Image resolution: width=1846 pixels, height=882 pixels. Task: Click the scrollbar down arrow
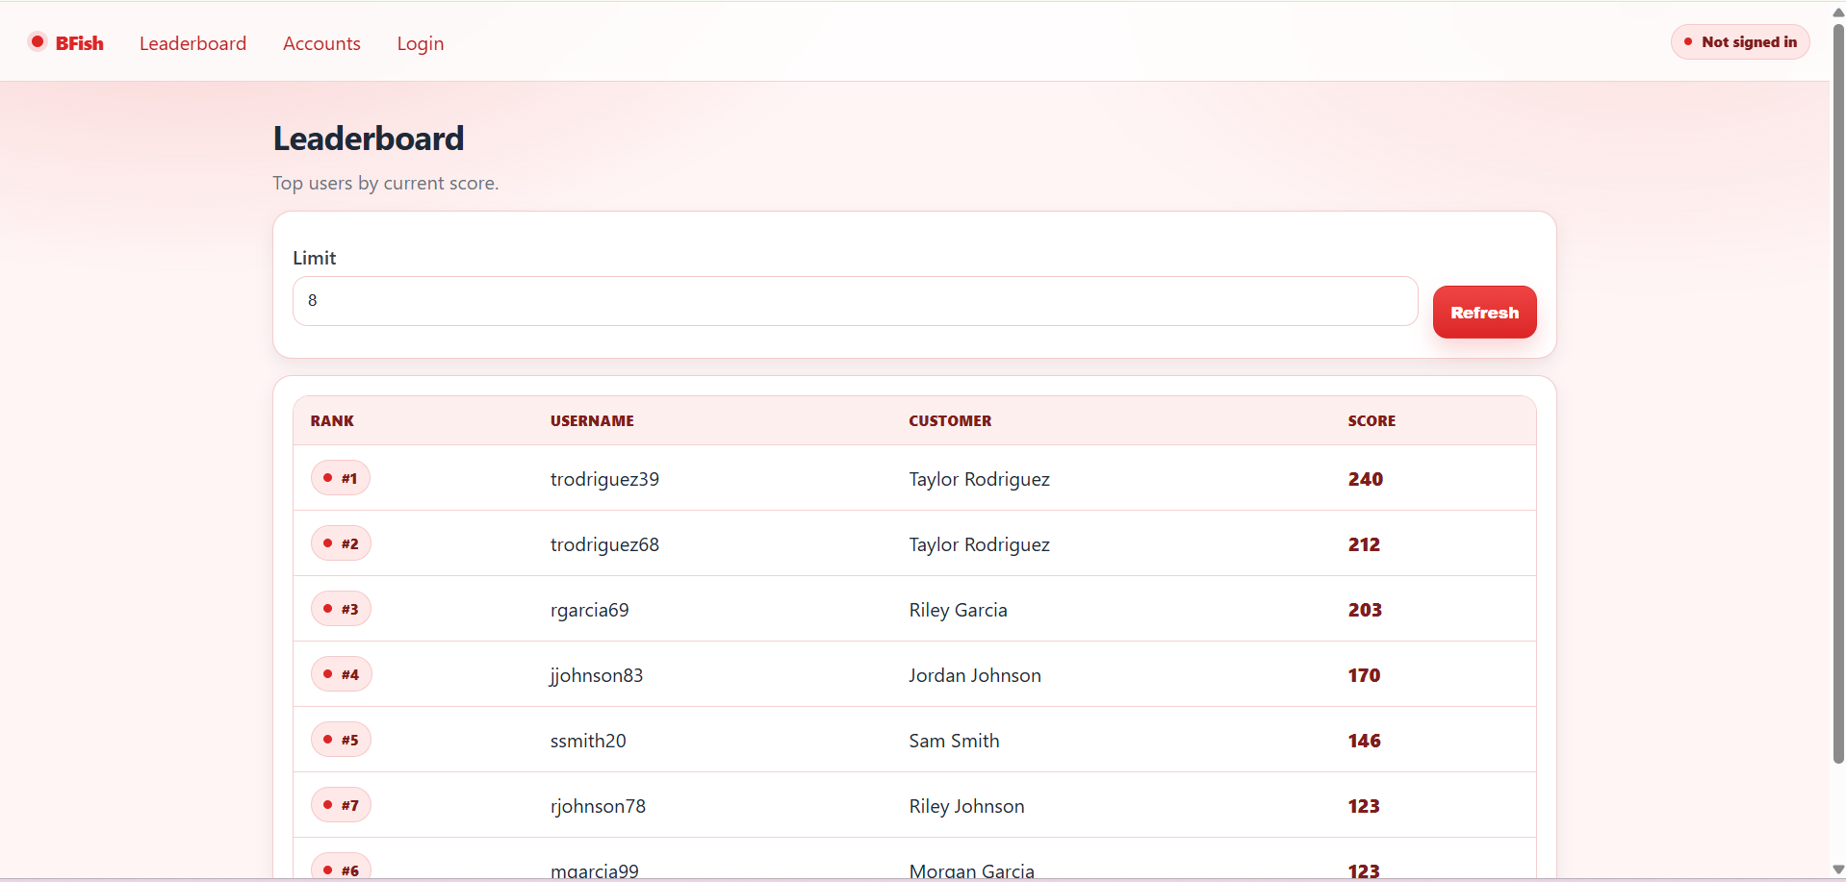[x=1837, y=869]
